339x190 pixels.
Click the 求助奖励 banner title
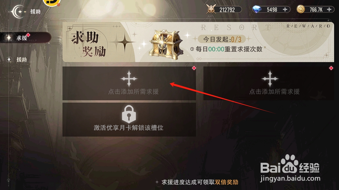[x=89, y=44]
